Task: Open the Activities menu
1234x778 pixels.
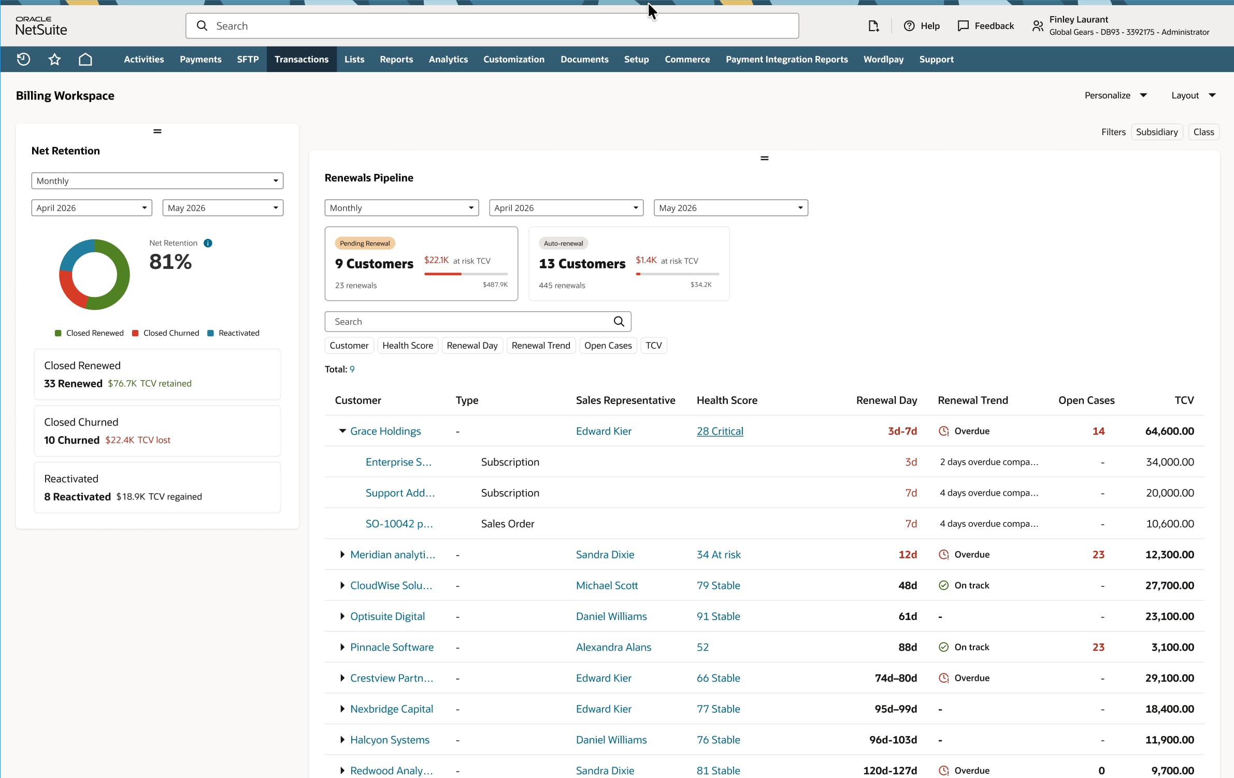Action: (x=144, y=59)
